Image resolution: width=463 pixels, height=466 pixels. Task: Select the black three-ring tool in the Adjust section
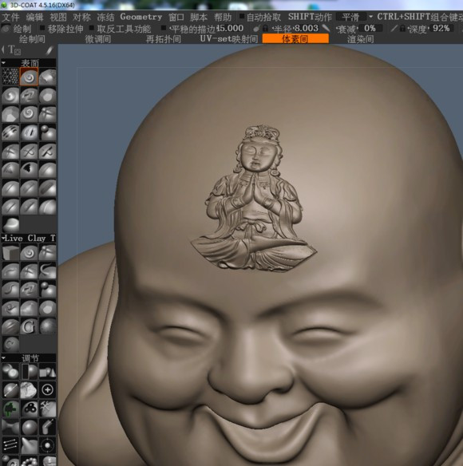(29, 409)
